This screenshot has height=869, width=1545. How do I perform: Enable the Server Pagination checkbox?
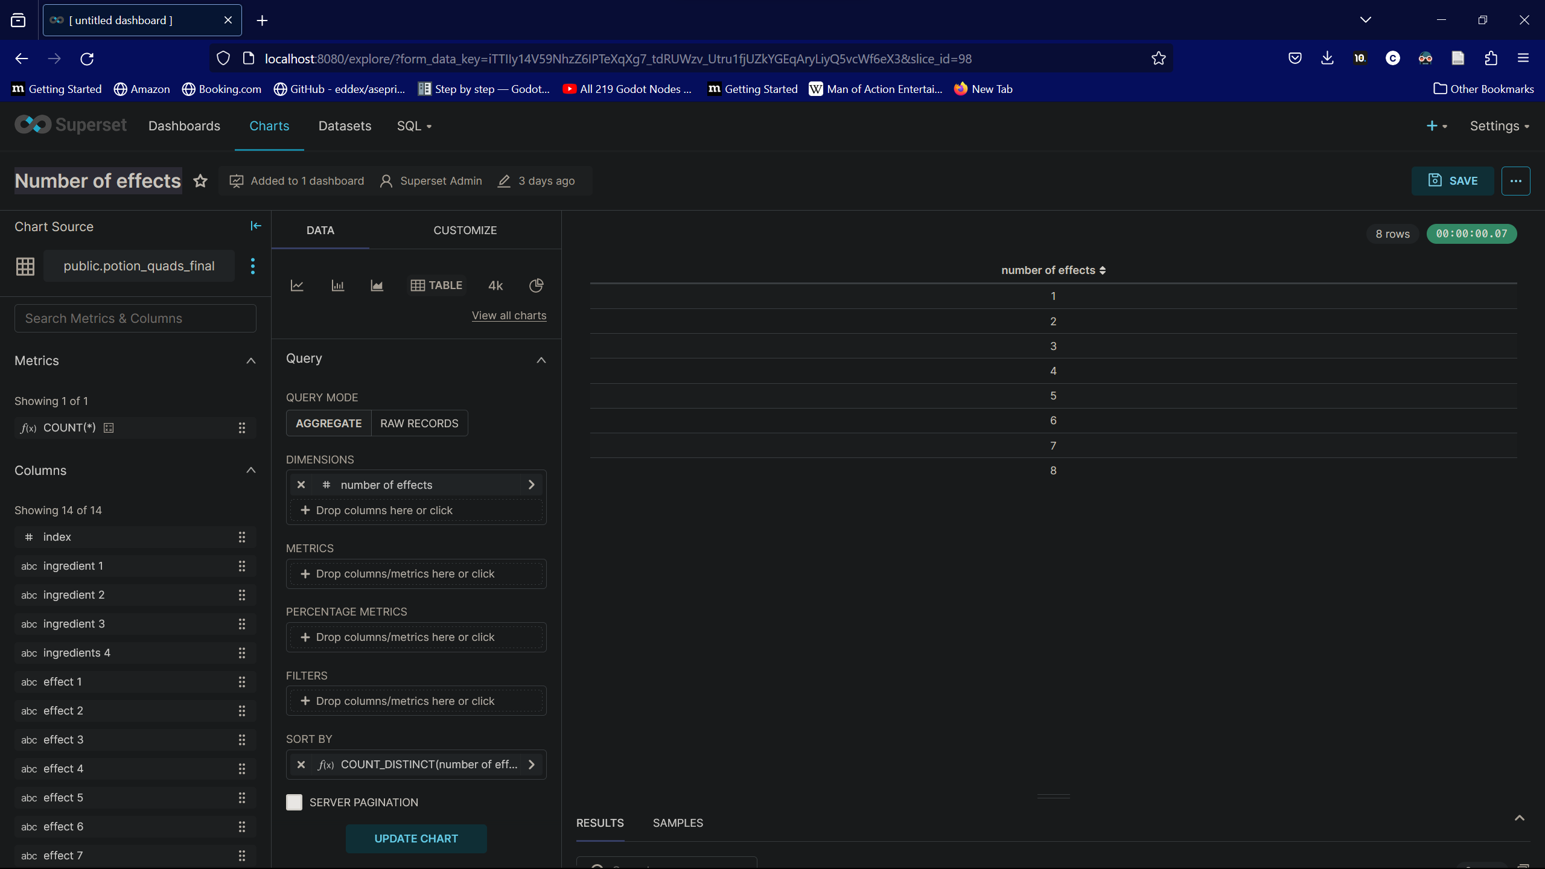[x=294, y=802]
